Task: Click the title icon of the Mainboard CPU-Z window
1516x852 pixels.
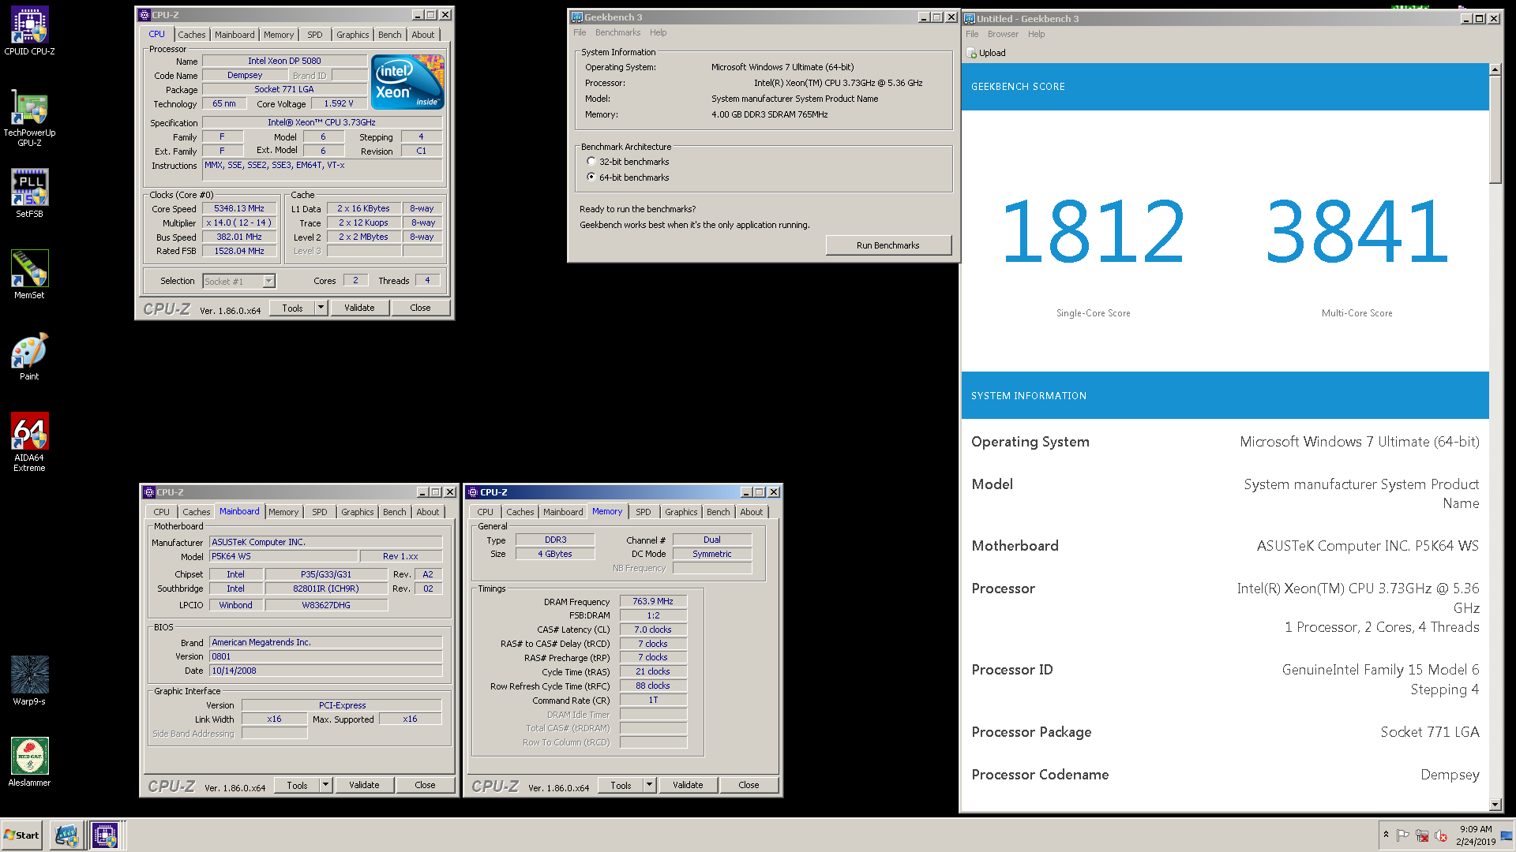Action: [x=149, y=492]
